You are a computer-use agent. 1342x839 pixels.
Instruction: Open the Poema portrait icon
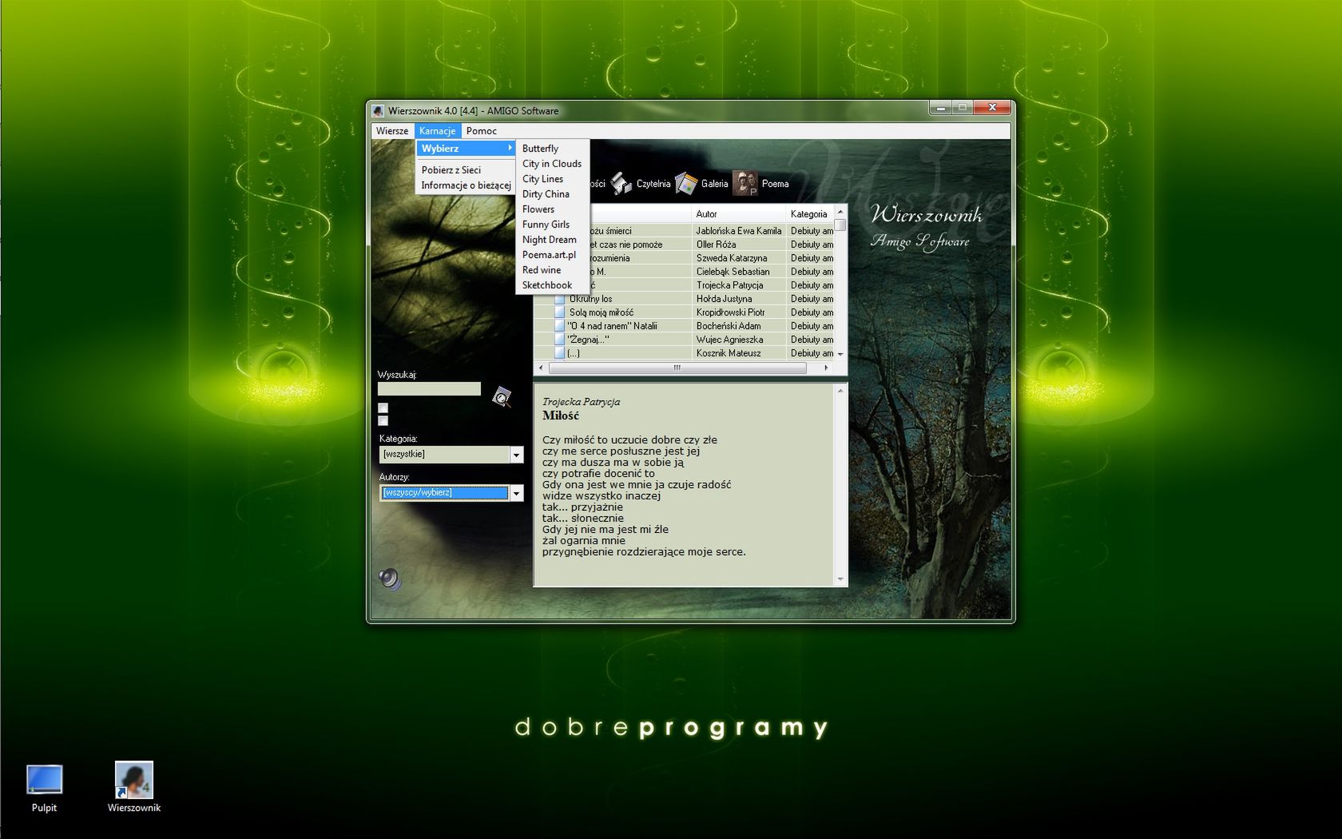pyautogui.click(x=745, y=184)
